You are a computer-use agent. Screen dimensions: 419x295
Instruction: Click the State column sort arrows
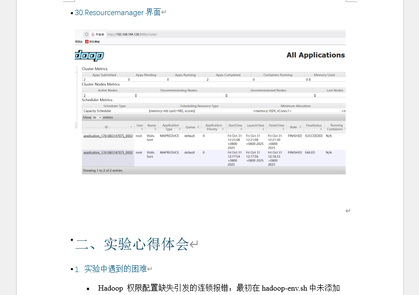299,127
